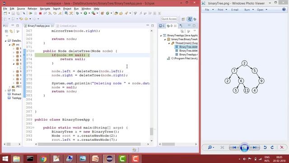
Task: Click the Save All icon
Action: (18, 13)
